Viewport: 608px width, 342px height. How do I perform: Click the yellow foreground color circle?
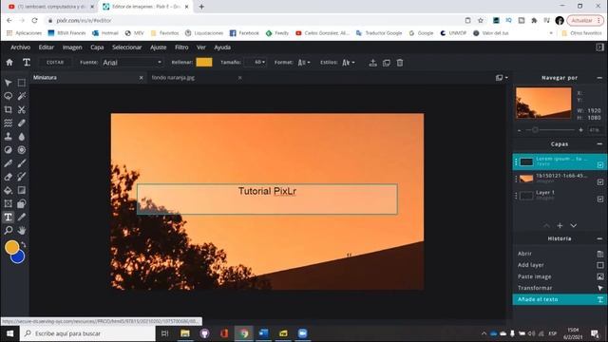[12, 247]
